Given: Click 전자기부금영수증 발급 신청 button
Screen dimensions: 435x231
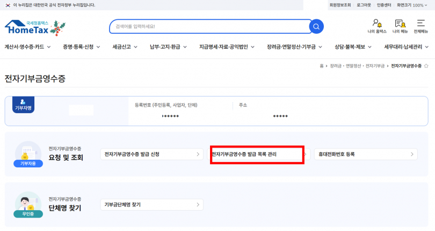Looking at the screenshot, I should tap(152, 154).
